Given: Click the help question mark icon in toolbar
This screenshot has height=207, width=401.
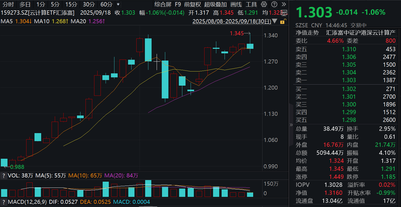Looking at the screenshot, I should click(274, 4).
